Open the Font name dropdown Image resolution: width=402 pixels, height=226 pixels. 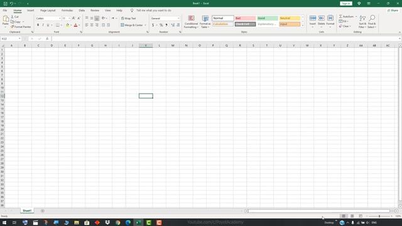point(60,18)
